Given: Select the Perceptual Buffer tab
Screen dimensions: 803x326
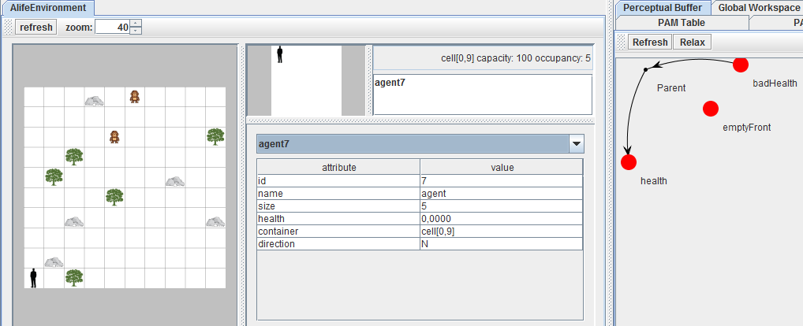Looking at the screenshot, I should tap(662, 7).
